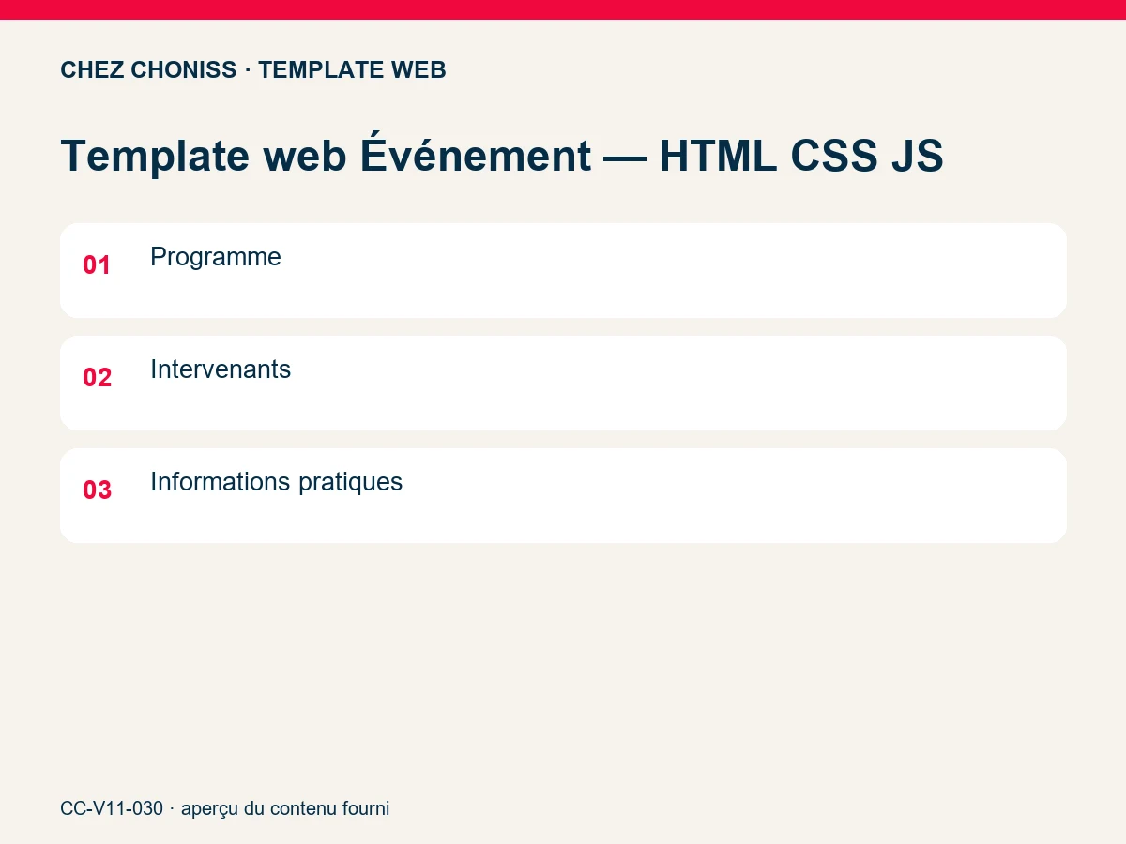Click the Template web Événement title
Screen dimensions: 1126x844
502,156
